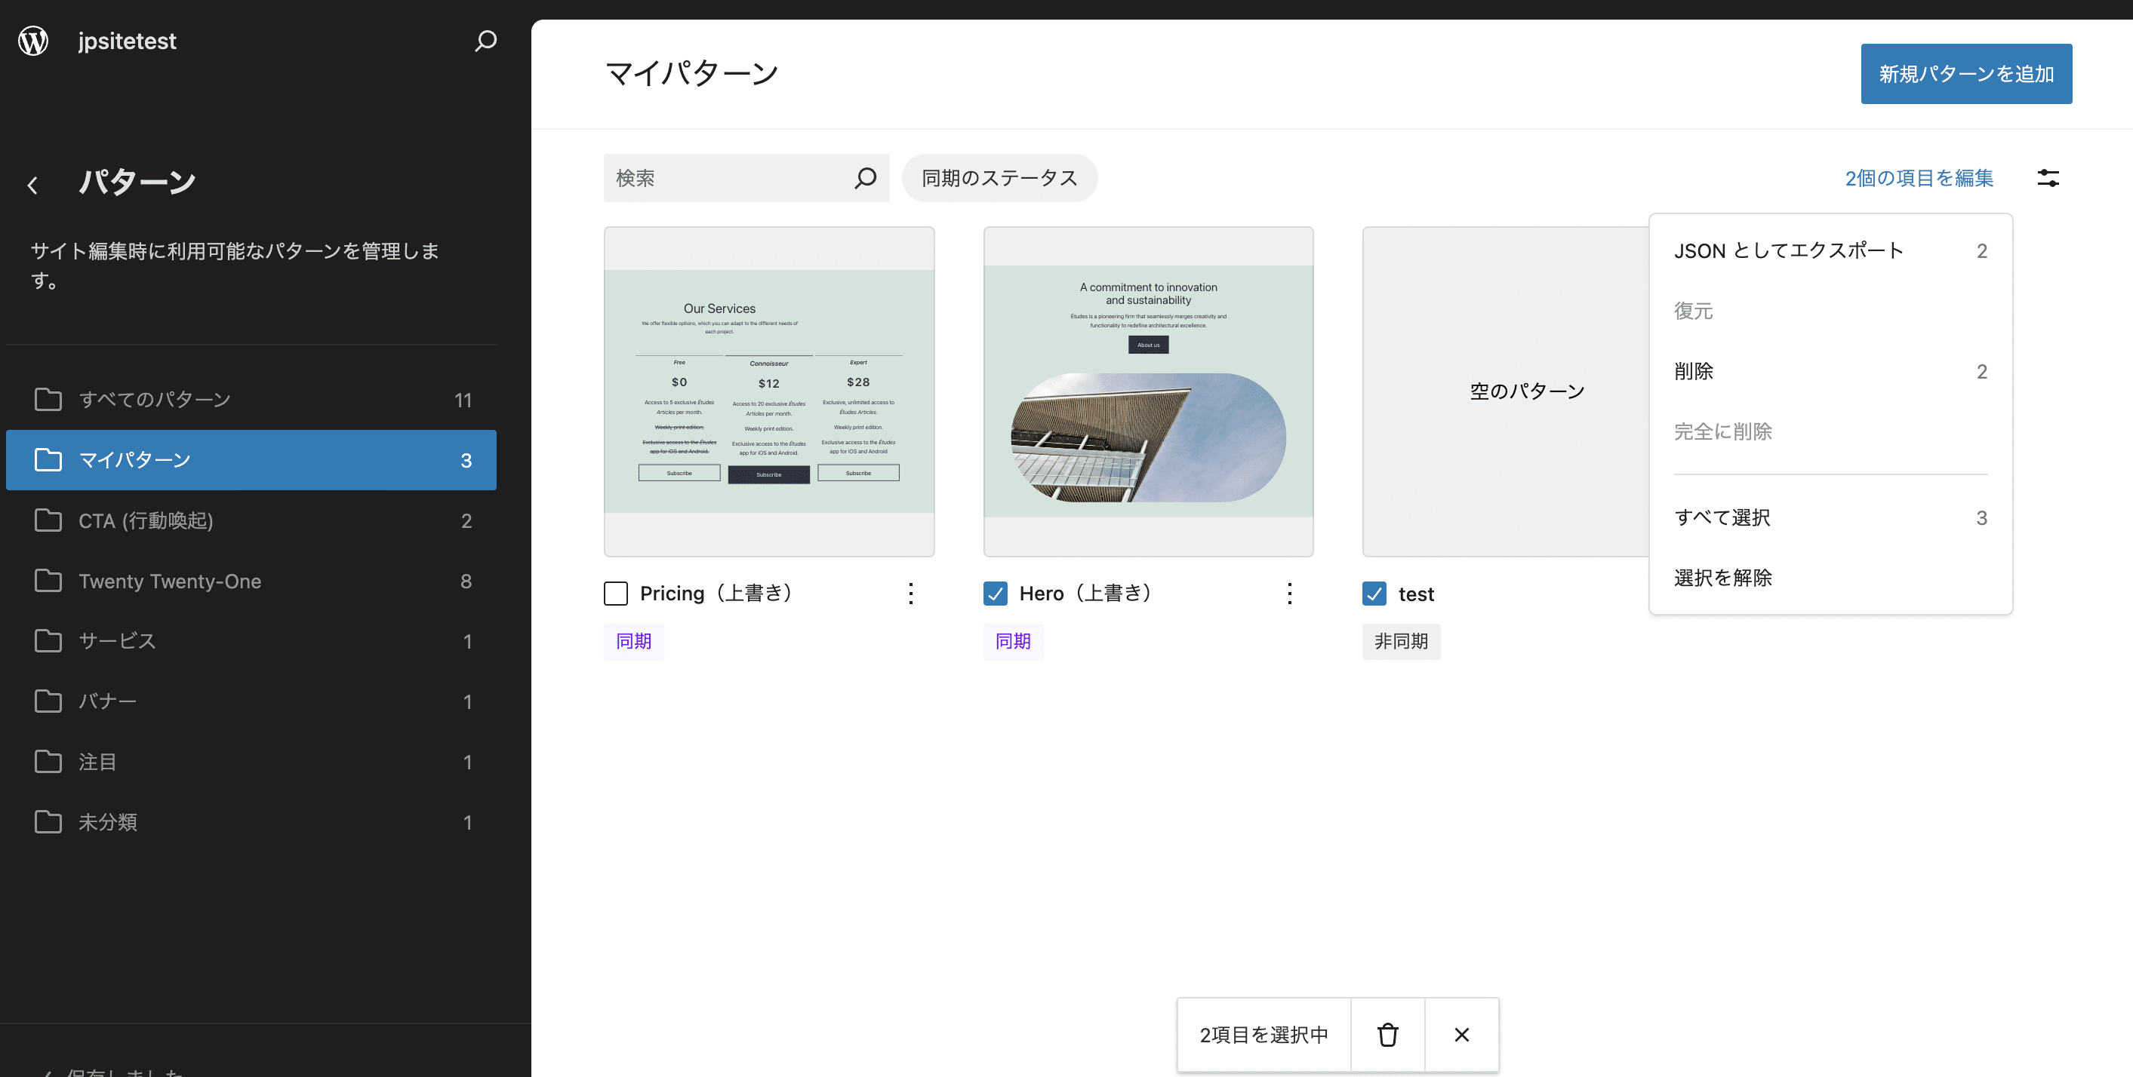The width and height of the screenshot is (2133, 1077).
Task: Click folder icon next to バナー
Action: coord(48,701)
